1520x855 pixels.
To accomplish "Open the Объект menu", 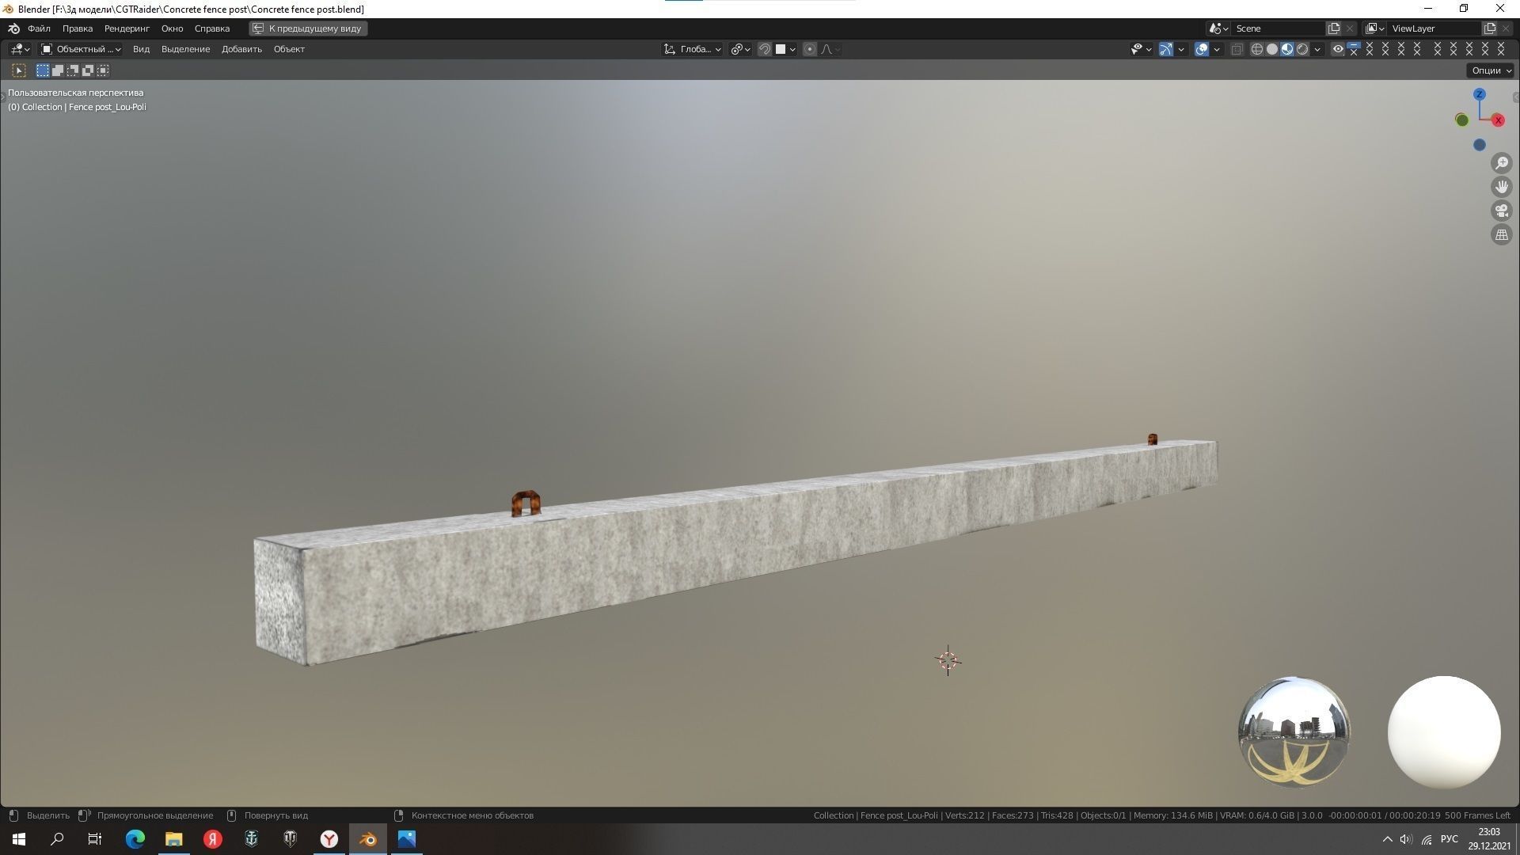I will click(289, 49).
